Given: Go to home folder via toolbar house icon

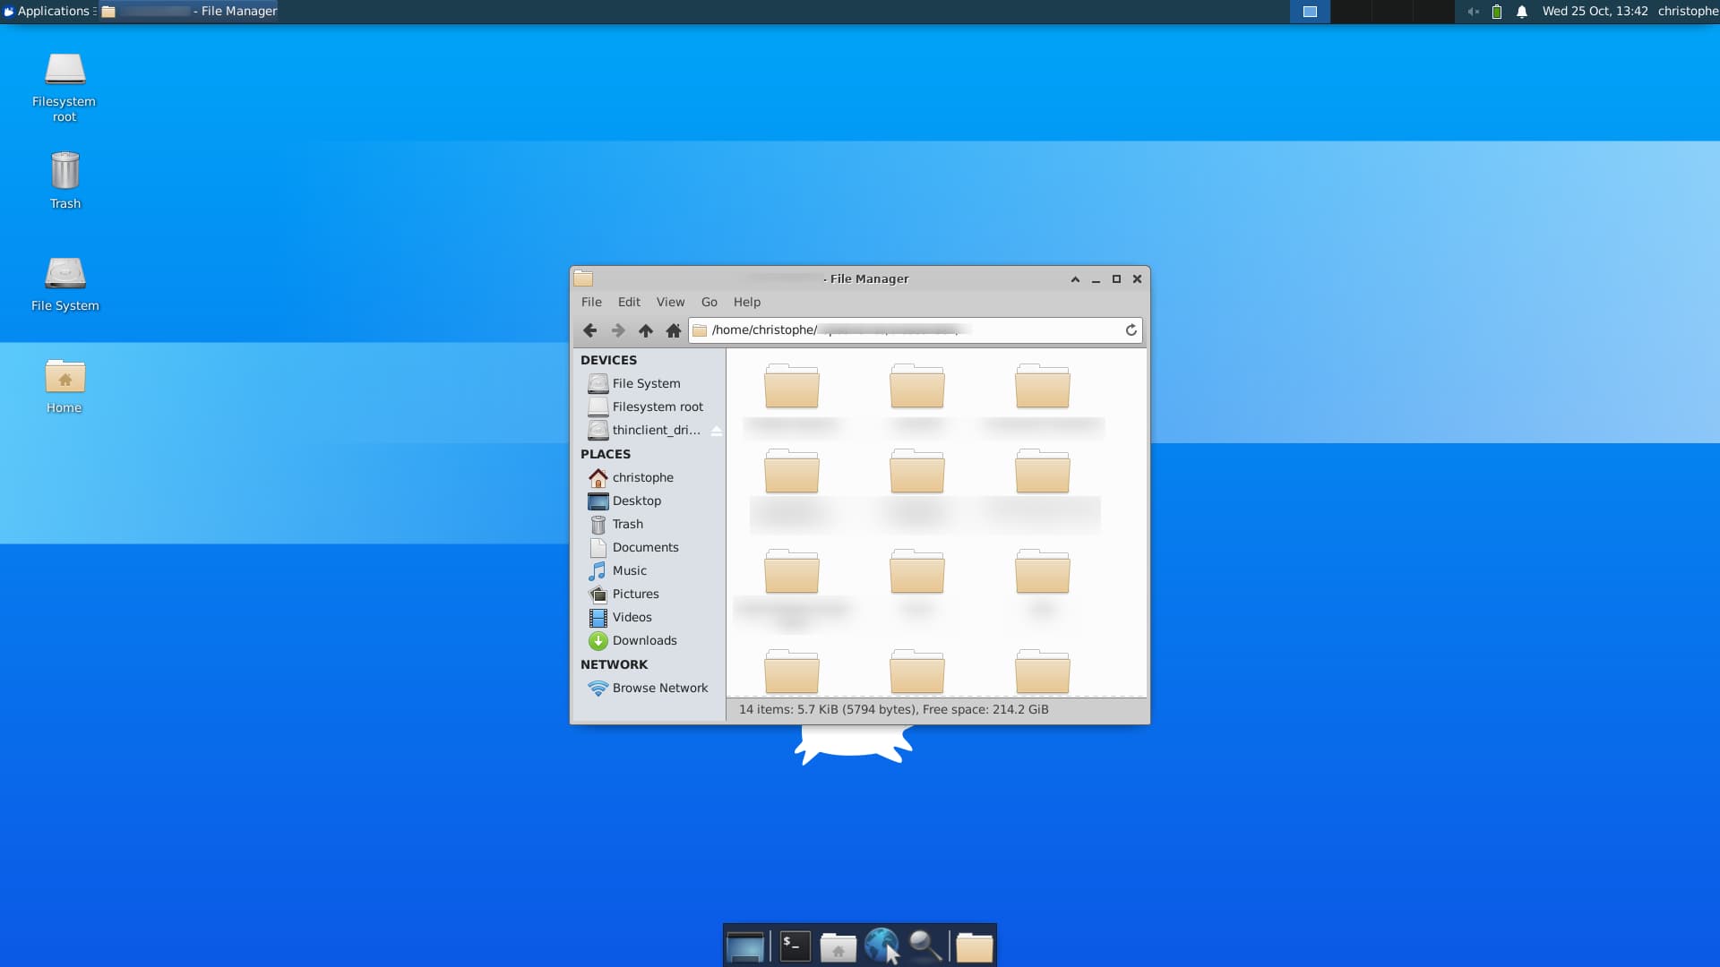Looking at the screenshot, I should [674, 330].
